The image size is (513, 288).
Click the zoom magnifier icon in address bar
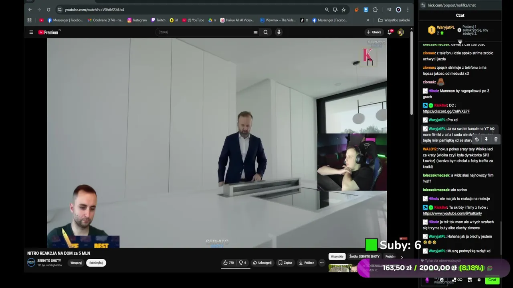point(327,10)
